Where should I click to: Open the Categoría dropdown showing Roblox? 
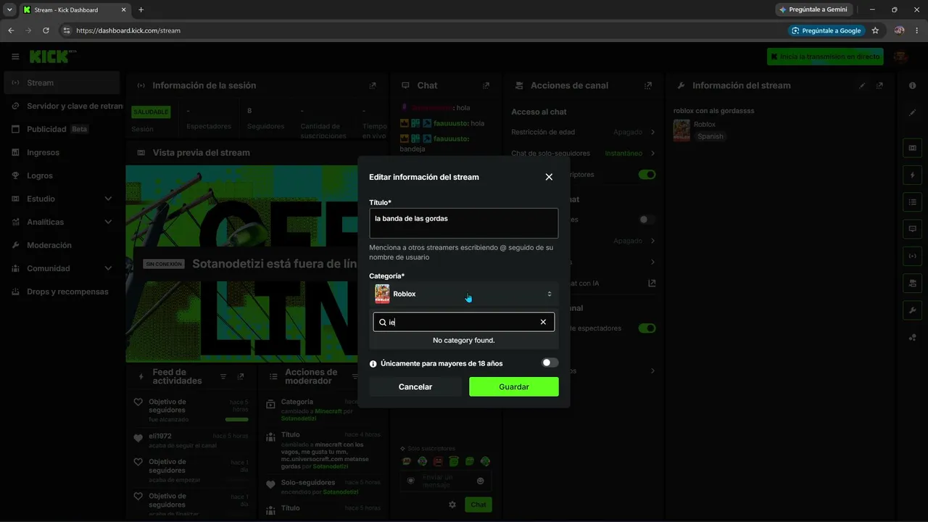(x=464, y=294)
